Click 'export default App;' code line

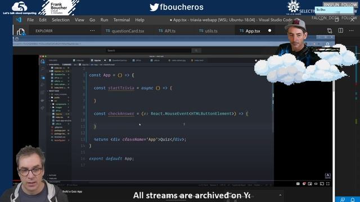[111, 158]
